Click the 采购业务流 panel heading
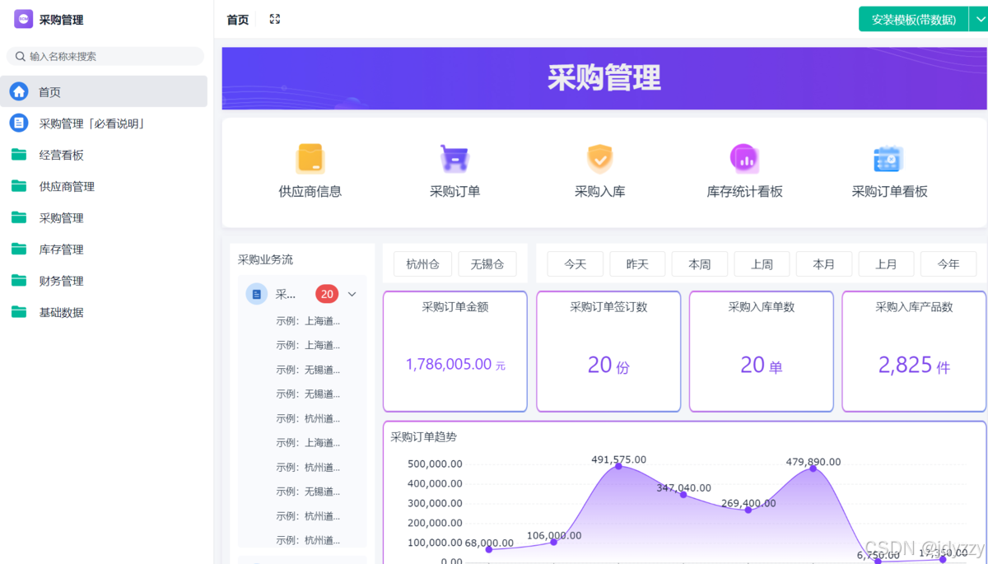Viewport: 988px width, 564px height. click(265, 259)
